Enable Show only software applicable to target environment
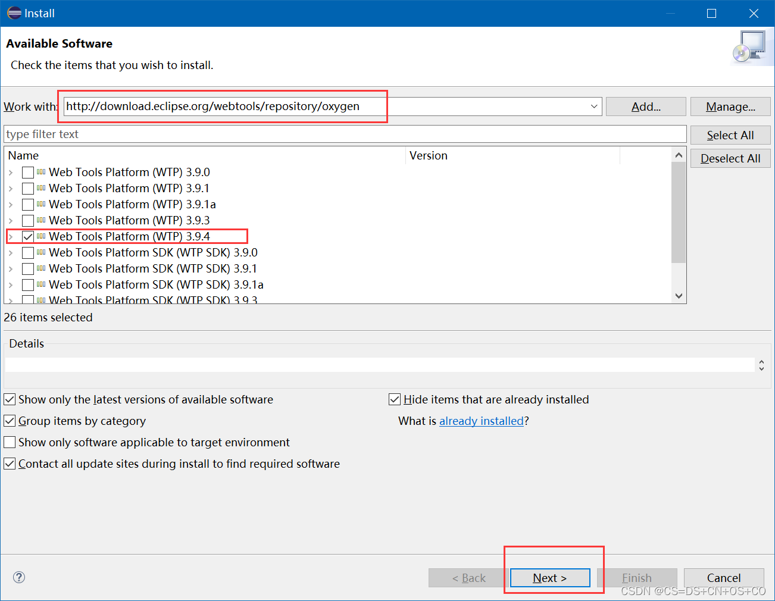Screen dimensions: 775x601 (10, 442)
